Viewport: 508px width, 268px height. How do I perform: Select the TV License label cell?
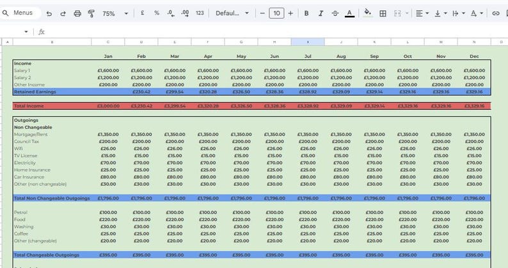(52, 155)
